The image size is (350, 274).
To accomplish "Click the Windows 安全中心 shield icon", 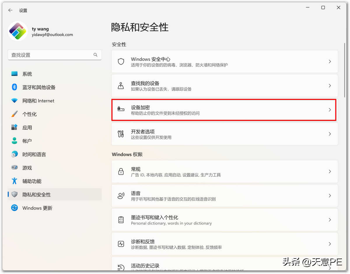I will click(x=121, y=61).
